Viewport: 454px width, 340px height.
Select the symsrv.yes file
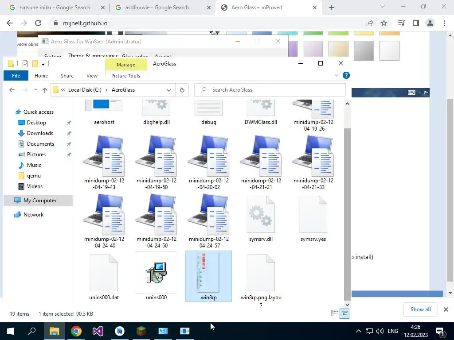(313, 219)
